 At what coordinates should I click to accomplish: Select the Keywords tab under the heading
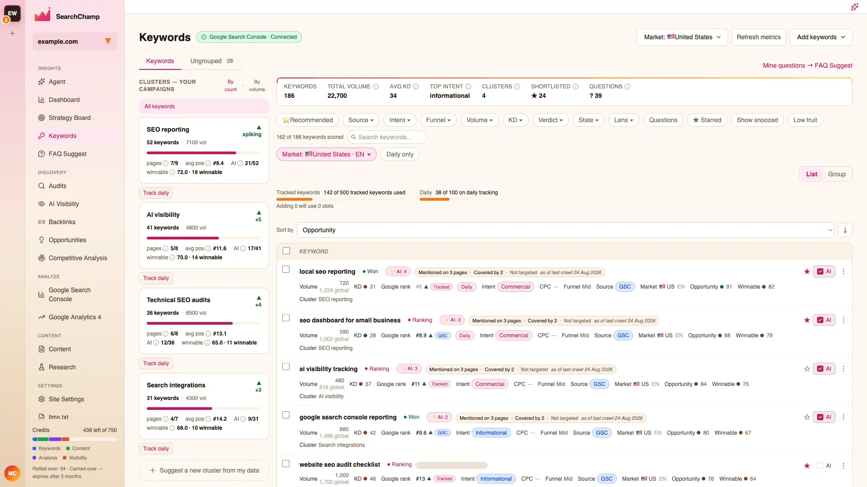pos(160,61)
